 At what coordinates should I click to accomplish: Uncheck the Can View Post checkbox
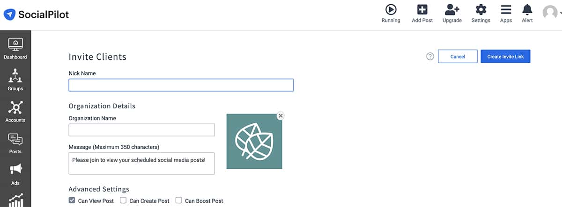[72, 200]
